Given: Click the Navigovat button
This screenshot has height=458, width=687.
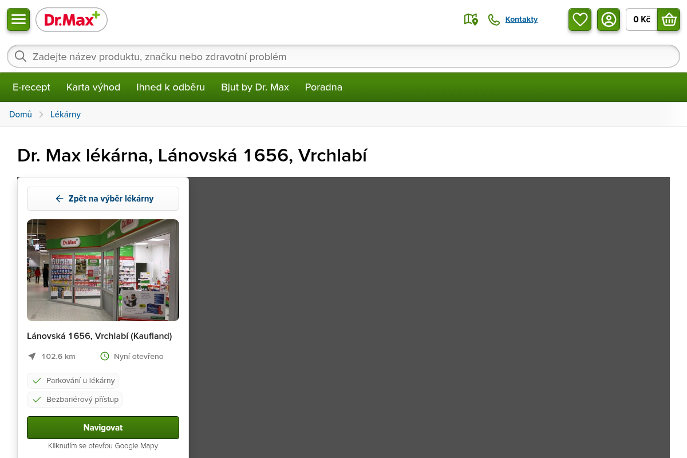Looking at the screenshot, I should (x=103, y=428).
